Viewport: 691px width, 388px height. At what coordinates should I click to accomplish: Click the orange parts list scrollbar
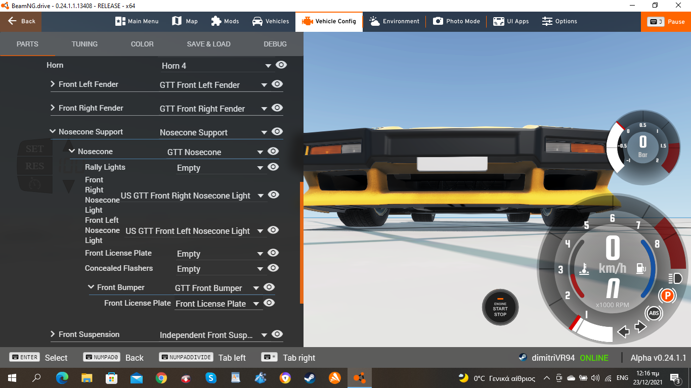click(x=301, y=243)
